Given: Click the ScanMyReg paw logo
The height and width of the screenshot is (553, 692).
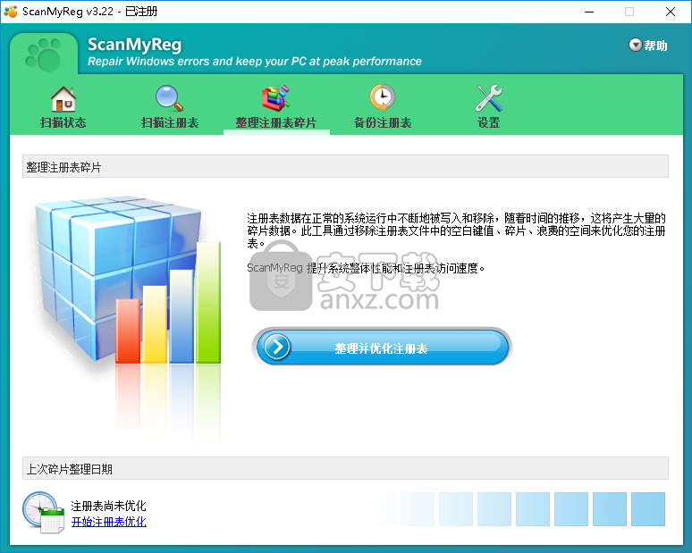Looking at the screenshot, I should [44, 54].
